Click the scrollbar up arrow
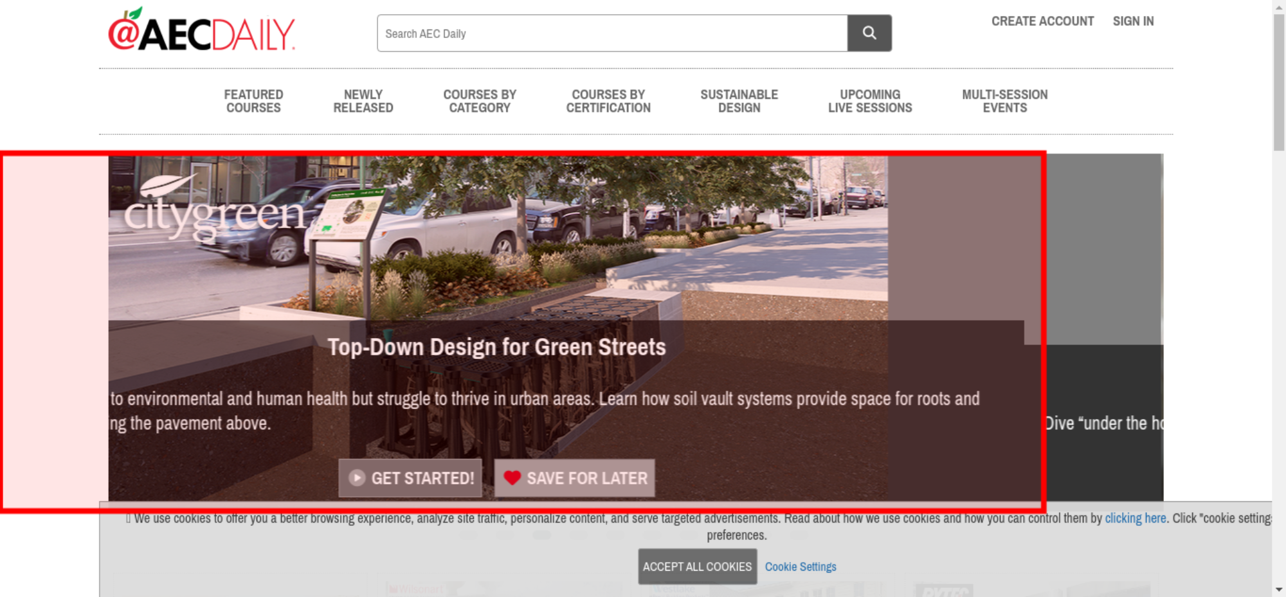The image size is (1286, 597). (1279, 6)
